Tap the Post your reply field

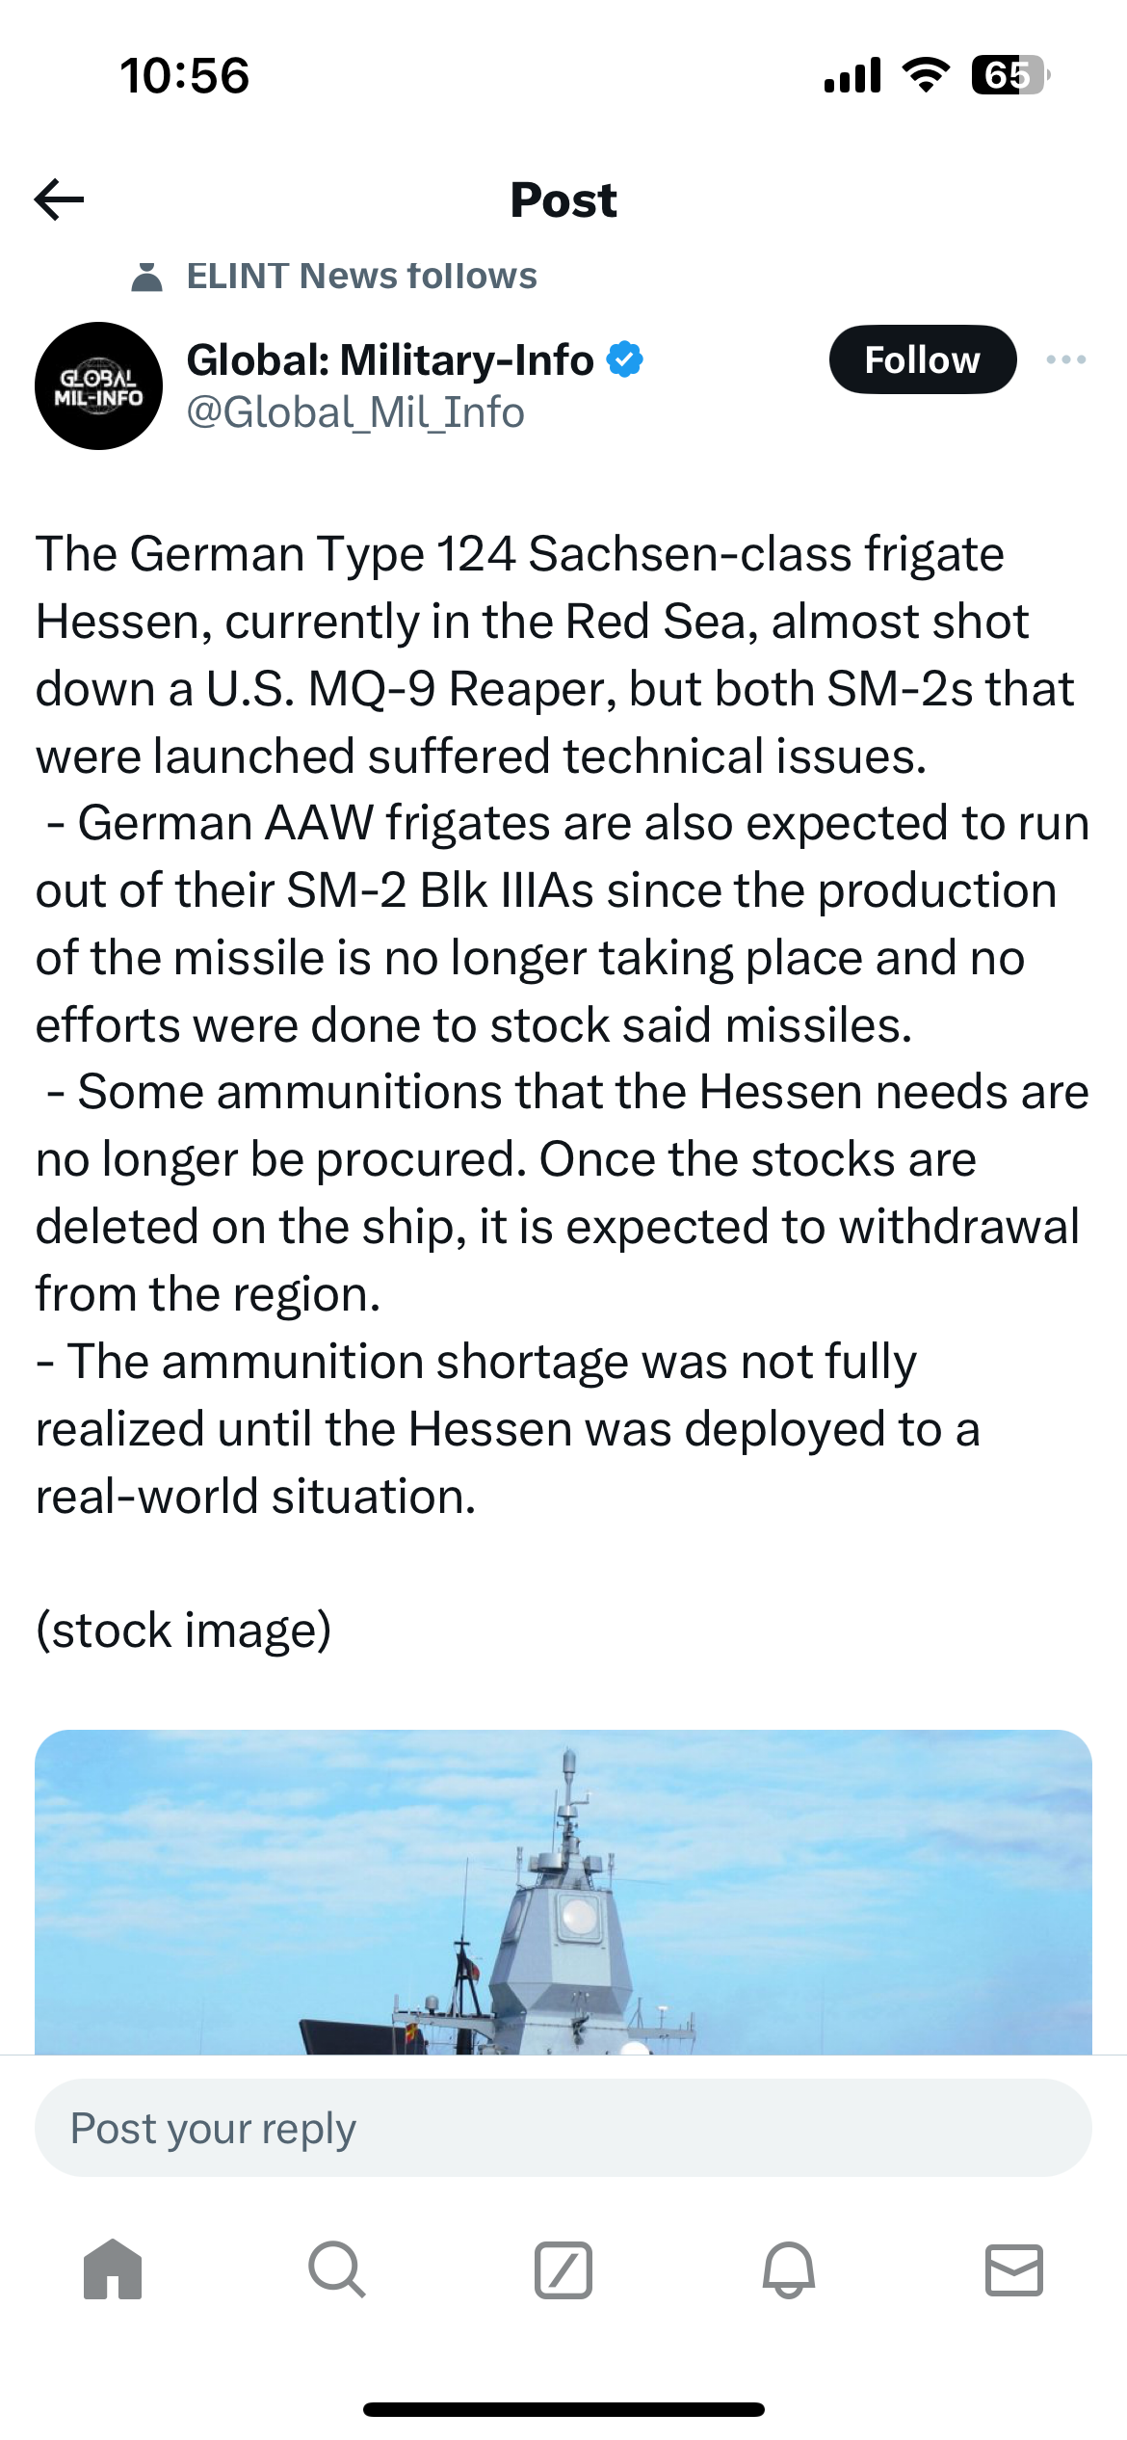pos(563,2128)
